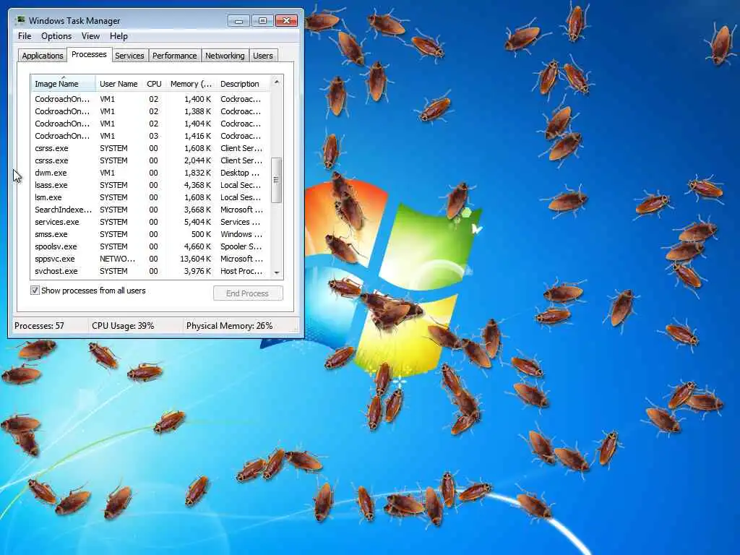Click the Spooler S... description cell
This screenshot has height=555, width=740.
point(241,246)
